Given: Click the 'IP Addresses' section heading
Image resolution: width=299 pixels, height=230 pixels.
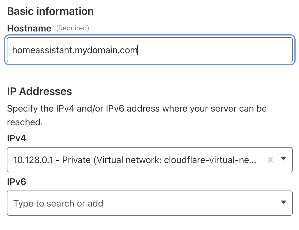Looking at the screenshot, I should (x=39, y=92).
